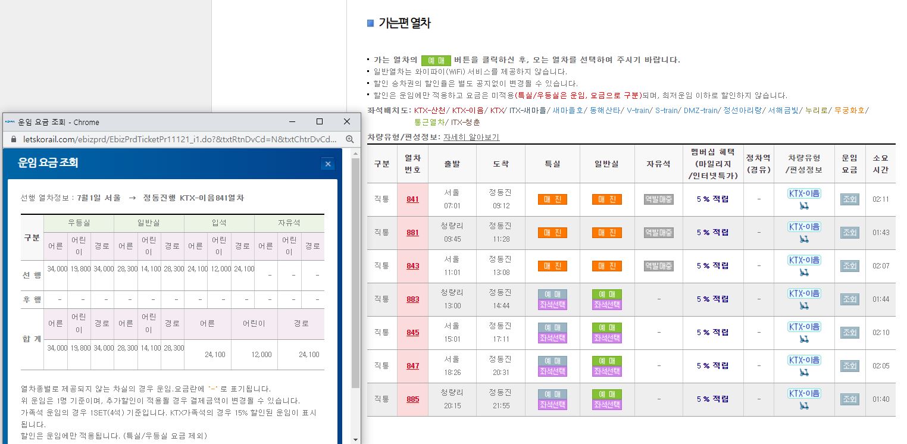Click KTX-이음 badge in train 847 row

(x=804, y=360)
